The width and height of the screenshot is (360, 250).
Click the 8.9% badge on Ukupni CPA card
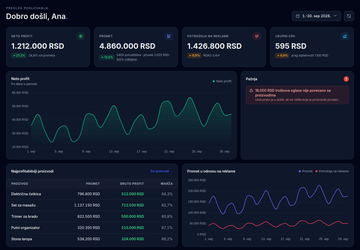(282, 55)
